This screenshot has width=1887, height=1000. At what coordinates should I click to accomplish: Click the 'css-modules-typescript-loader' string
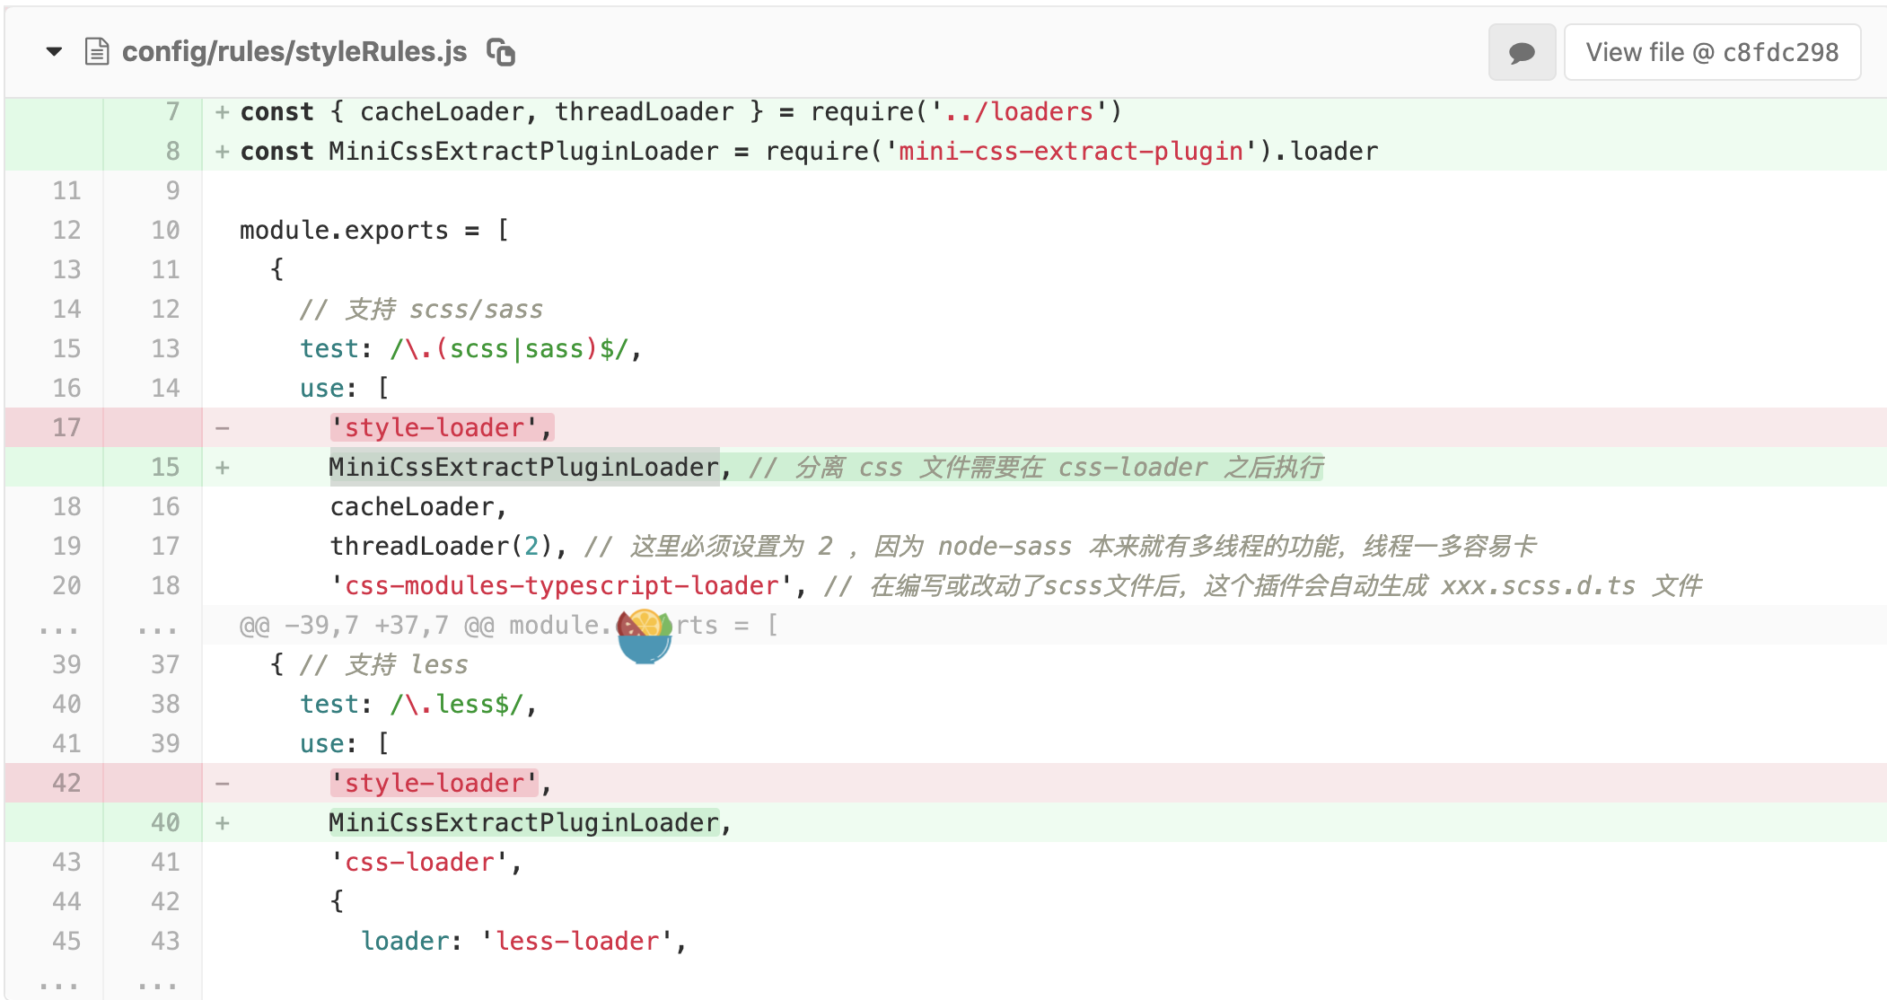(562, 586)
